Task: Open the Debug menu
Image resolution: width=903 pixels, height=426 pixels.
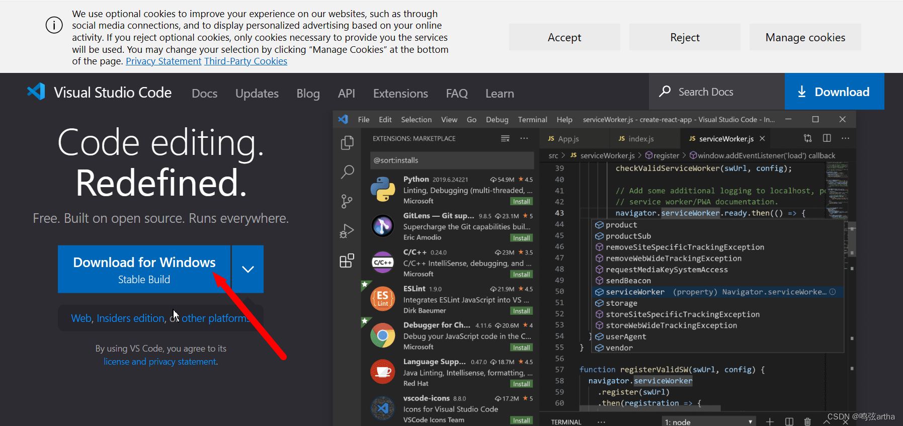Action: [x=497, y=119]
